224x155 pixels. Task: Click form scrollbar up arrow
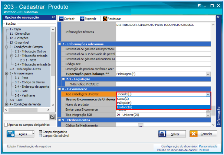213,25
